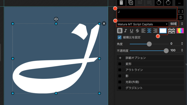Viewport: 187px width, 105px height.
Task: Click the 角度 value field showing 0
Action: point(175,43)
